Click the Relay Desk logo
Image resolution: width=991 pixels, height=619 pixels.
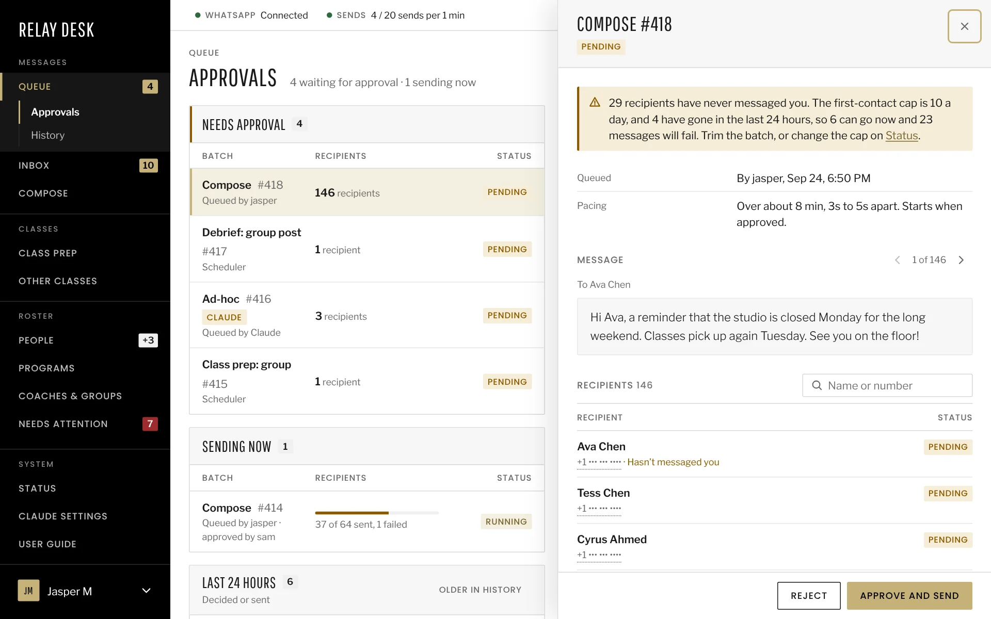pyautogui.click(x=57, y=30)
